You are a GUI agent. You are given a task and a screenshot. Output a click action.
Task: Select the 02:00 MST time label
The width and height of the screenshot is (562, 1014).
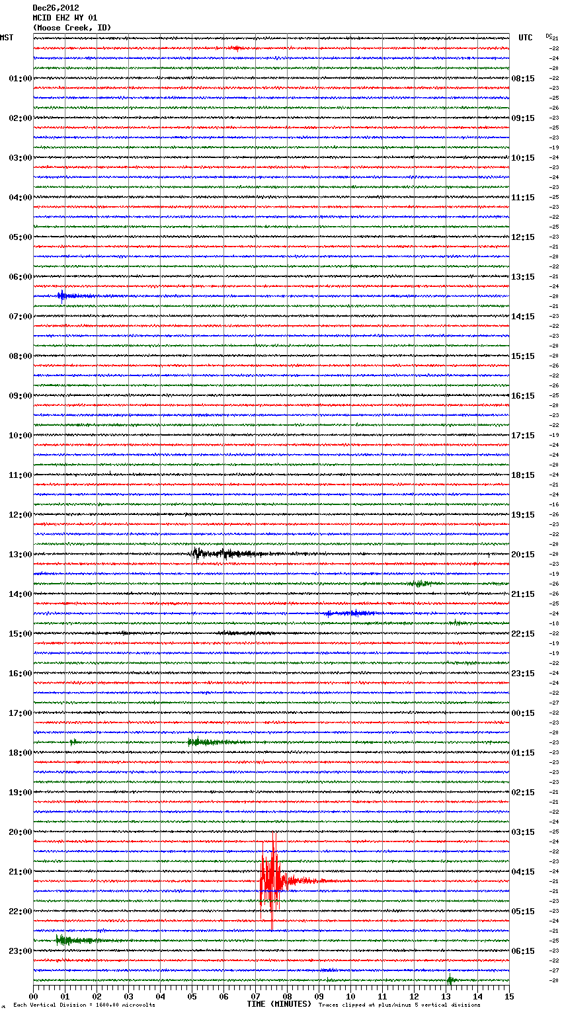[20, 118]
